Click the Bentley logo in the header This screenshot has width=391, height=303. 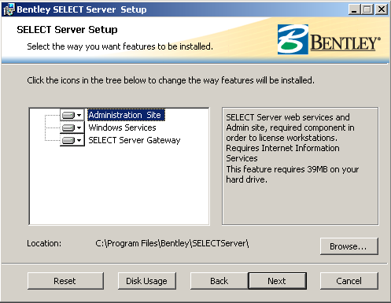click(329, 39)
